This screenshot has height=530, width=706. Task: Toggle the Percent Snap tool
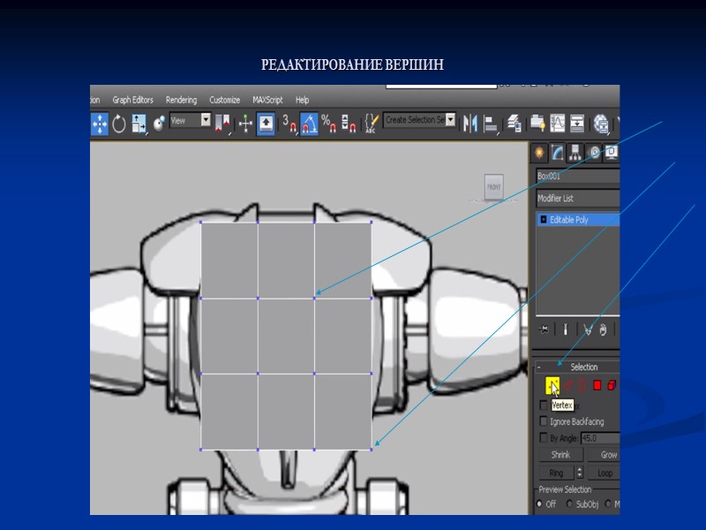coord(327,123)
